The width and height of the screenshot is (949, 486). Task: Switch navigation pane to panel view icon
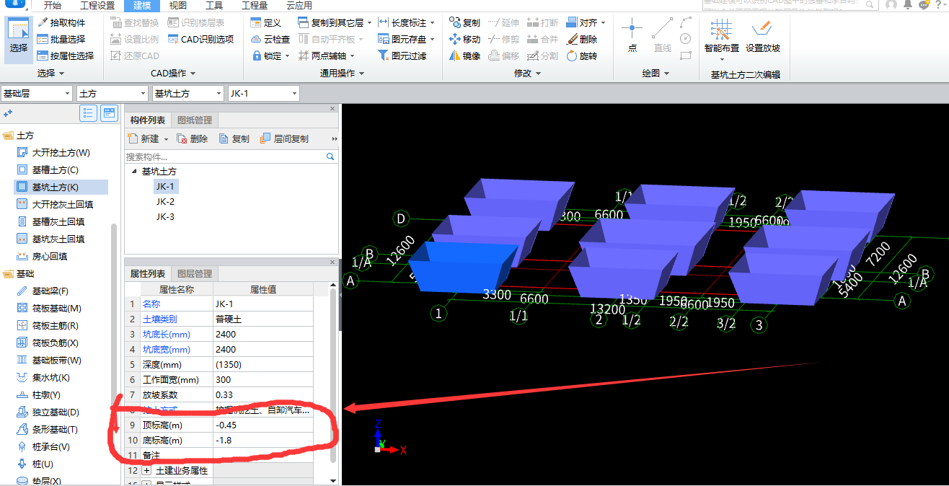coord(109,113)
